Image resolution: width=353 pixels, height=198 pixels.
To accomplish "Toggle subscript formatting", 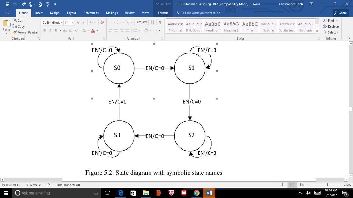I will [70, 30].
